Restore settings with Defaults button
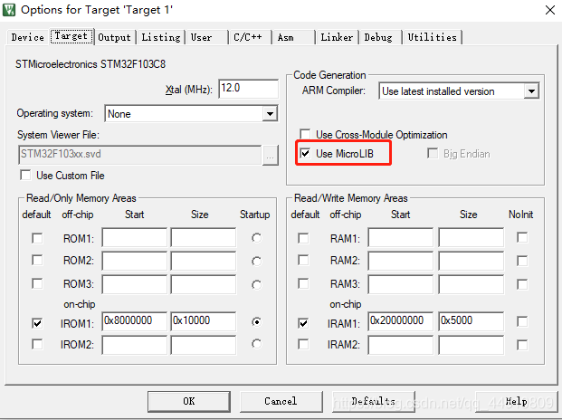 tap(373, 401)
